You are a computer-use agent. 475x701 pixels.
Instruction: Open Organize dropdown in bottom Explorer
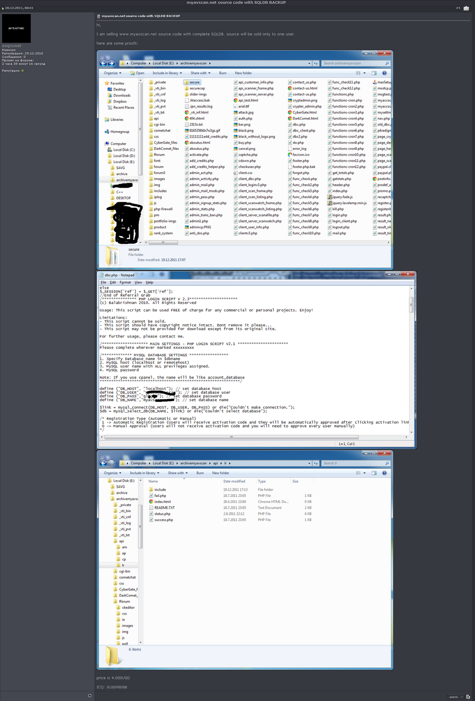(113, 473)
